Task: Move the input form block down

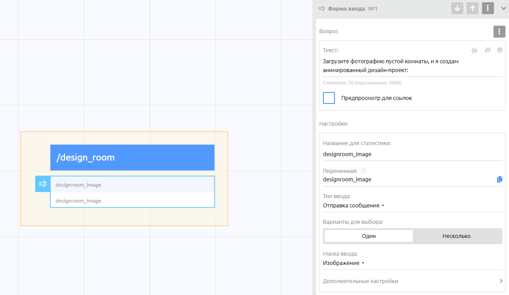Action: (x=457, y=8)
